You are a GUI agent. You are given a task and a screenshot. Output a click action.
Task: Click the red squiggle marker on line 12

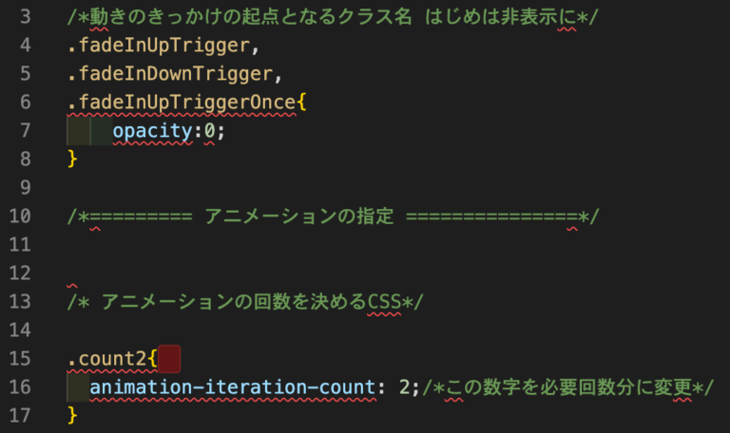click(72, 286)
